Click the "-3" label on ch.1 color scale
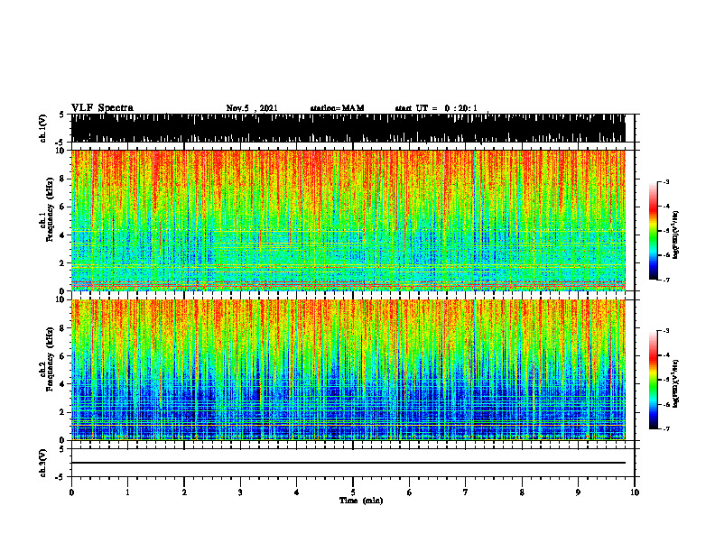715x552 pixels. pos(666,181)
